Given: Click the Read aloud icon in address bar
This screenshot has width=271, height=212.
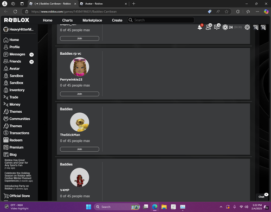Looking at the screenshot, I should tap(218, 11).
